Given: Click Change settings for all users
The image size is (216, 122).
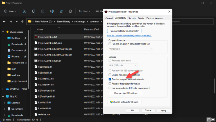Looking at the screenshot, I should [x=124, y=102].
